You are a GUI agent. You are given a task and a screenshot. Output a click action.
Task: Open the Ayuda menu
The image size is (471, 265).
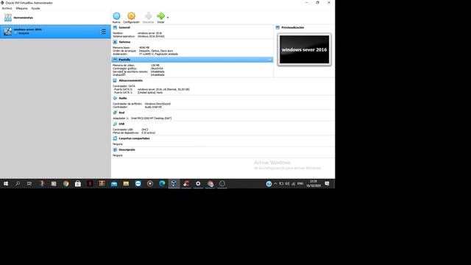click(35, 8)
